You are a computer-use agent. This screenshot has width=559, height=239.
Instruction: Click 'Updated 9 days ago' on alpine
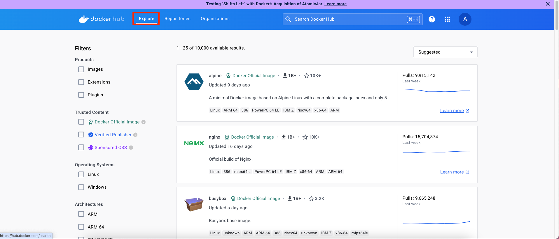pos(229,85)
